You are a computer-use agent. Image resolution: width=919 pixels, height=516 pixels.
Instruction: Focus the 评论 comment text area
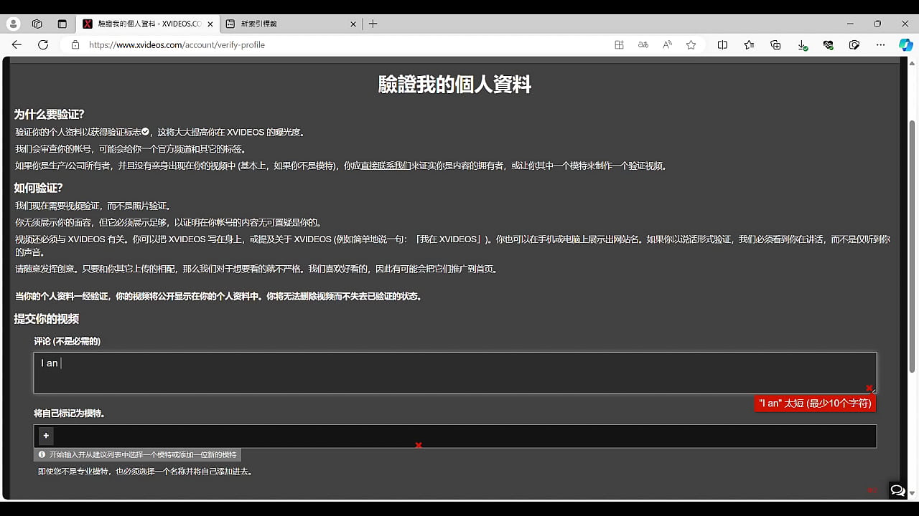(455, 373)
